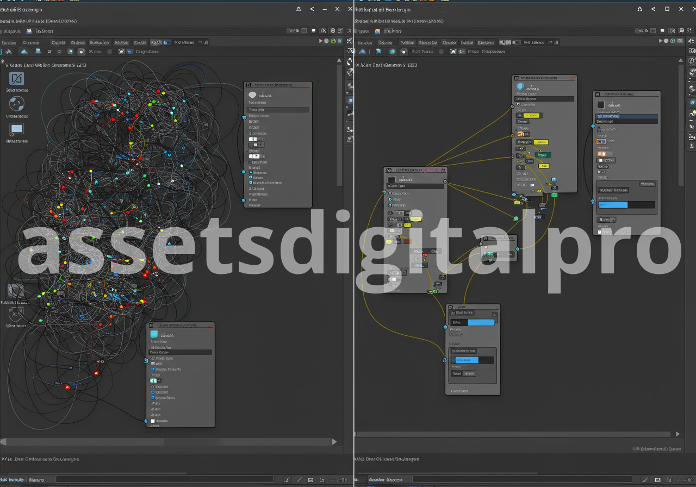Click the green circle button in right window header

point(673,41)
